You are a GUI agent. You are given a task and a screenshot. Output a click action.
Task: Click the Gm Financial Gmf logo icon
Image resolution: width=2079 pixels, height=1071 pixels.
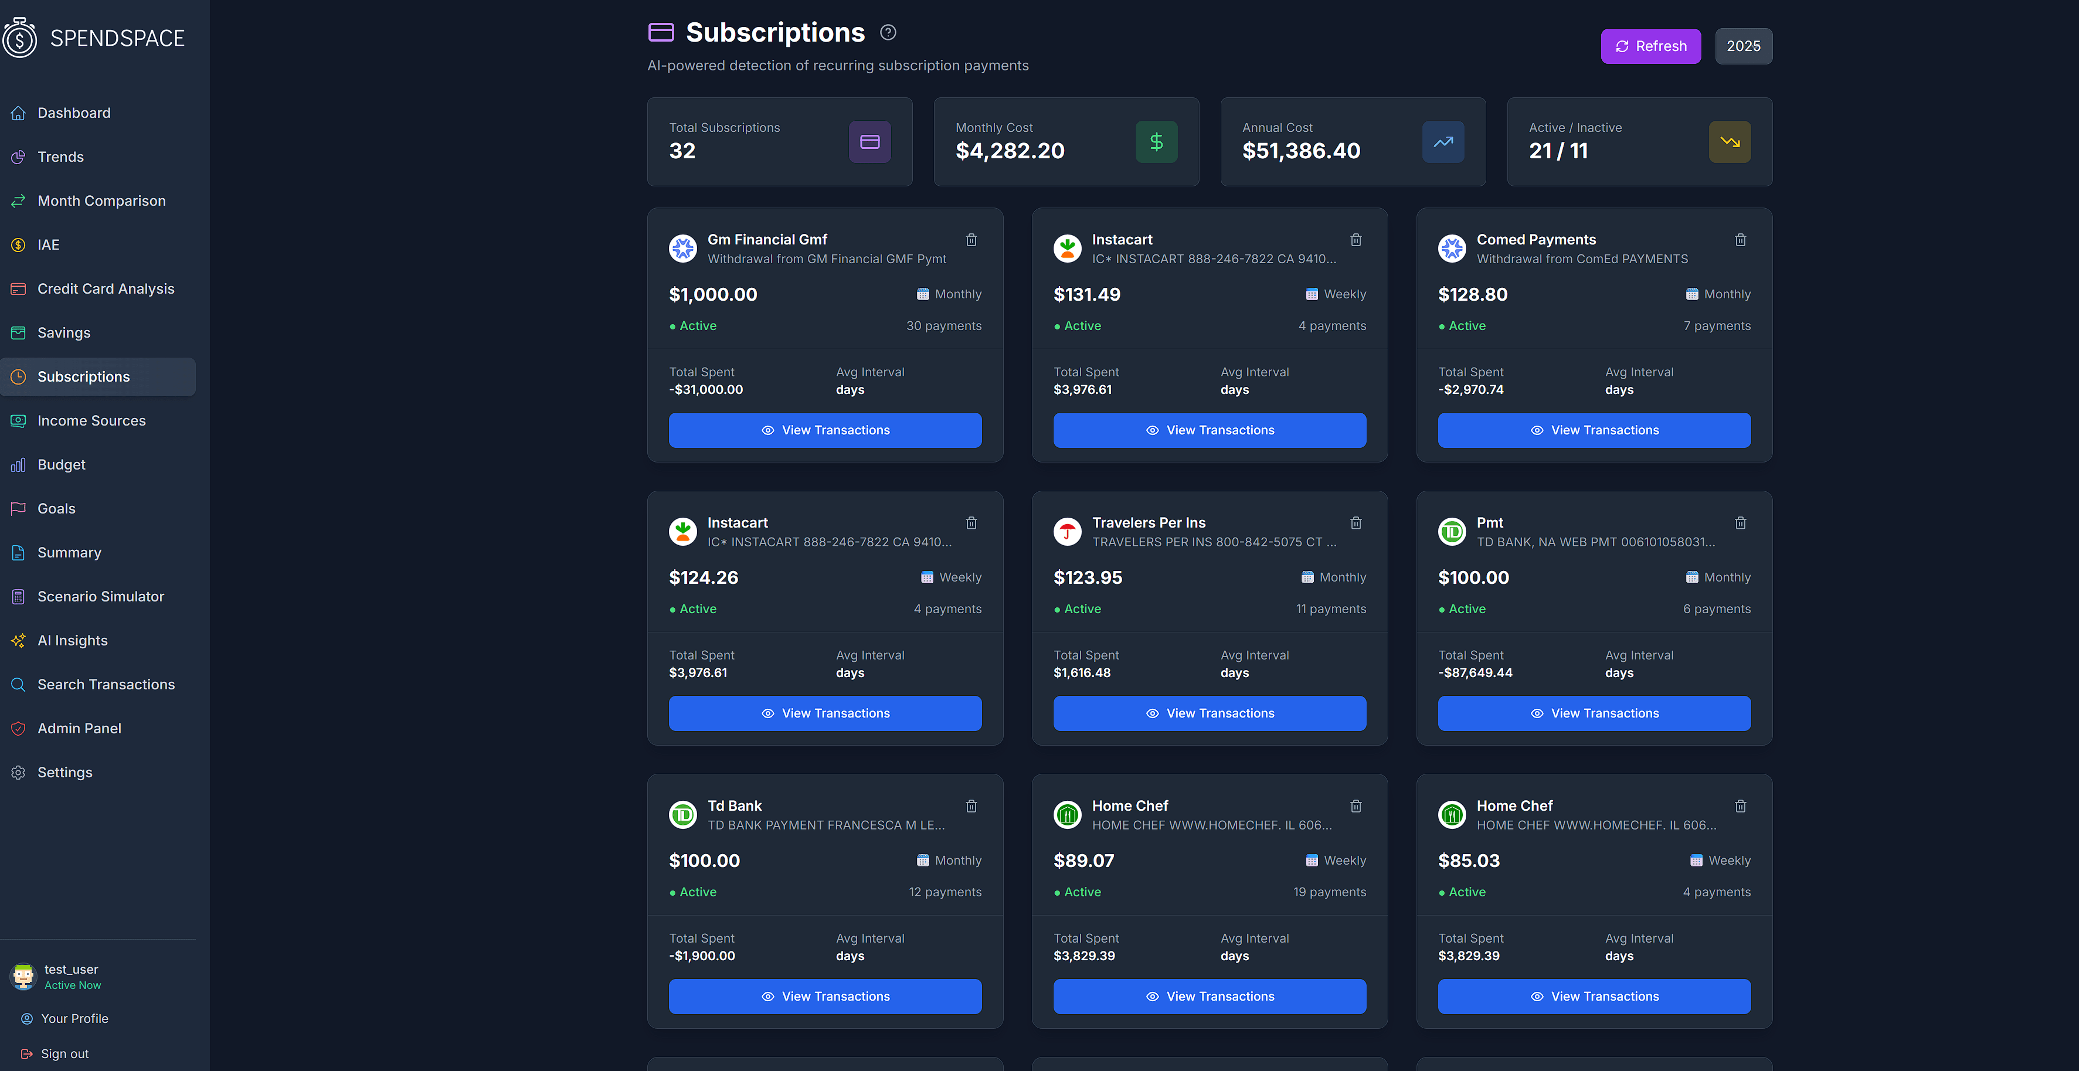pyautogui.click(x=683, y=249)
